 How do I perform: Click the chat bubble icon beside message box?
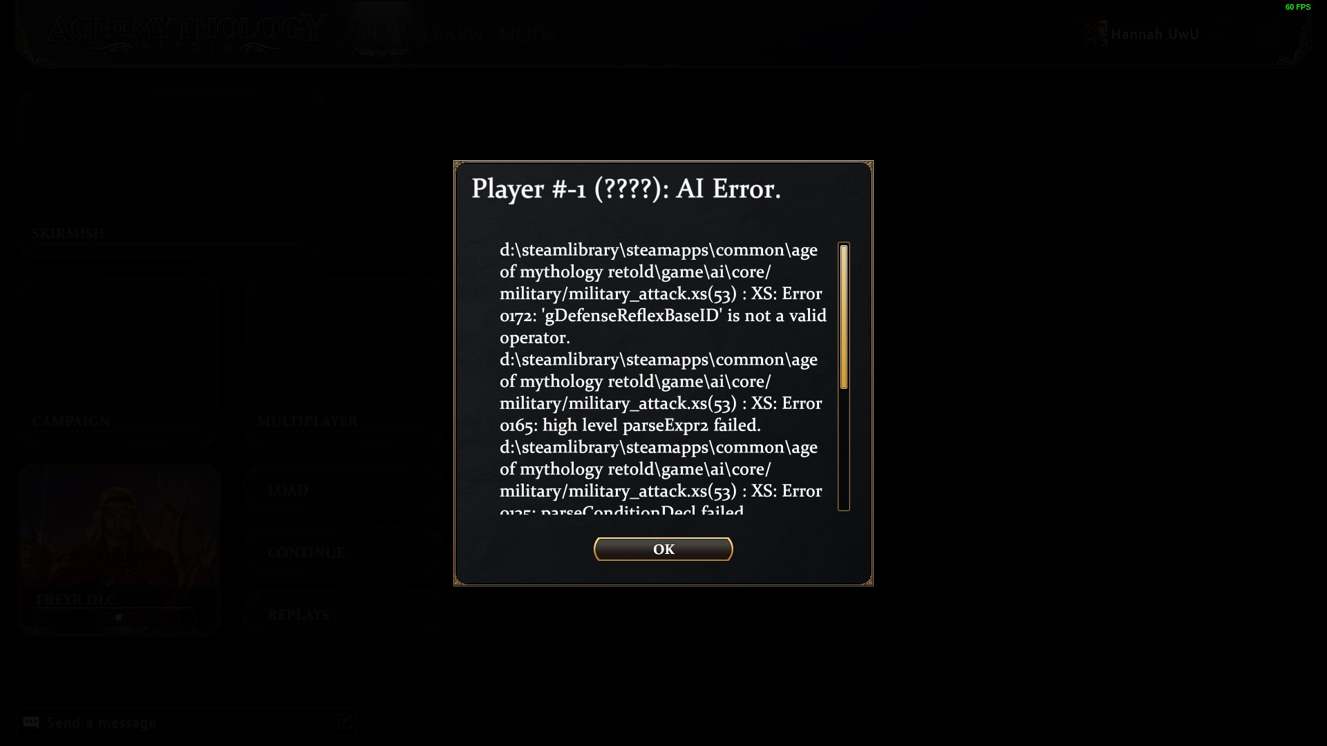(31, 723)
